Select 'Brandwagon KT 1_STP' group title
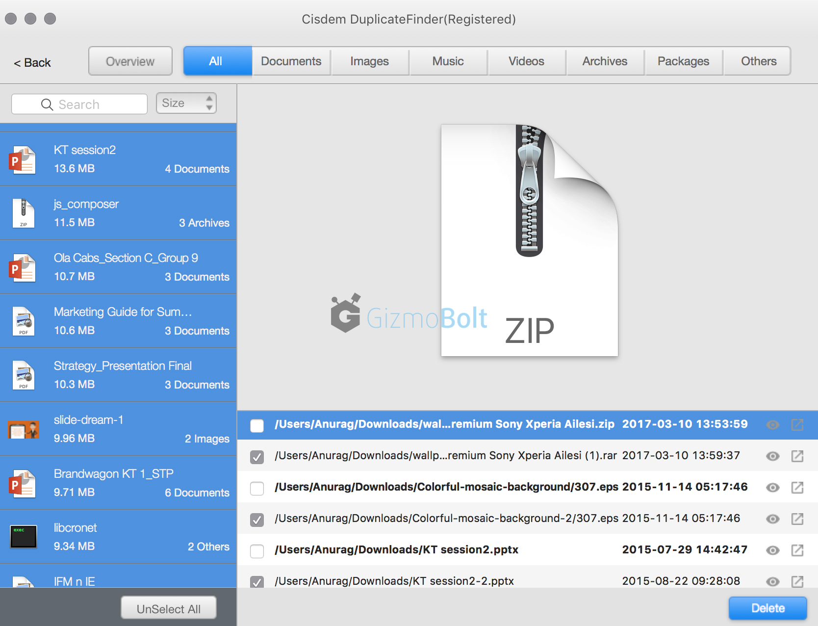Viewport: 818px width, 626px height. [x=114, y=474]
